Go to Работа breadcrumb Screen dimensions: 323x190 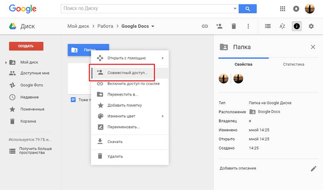point(105,26)
